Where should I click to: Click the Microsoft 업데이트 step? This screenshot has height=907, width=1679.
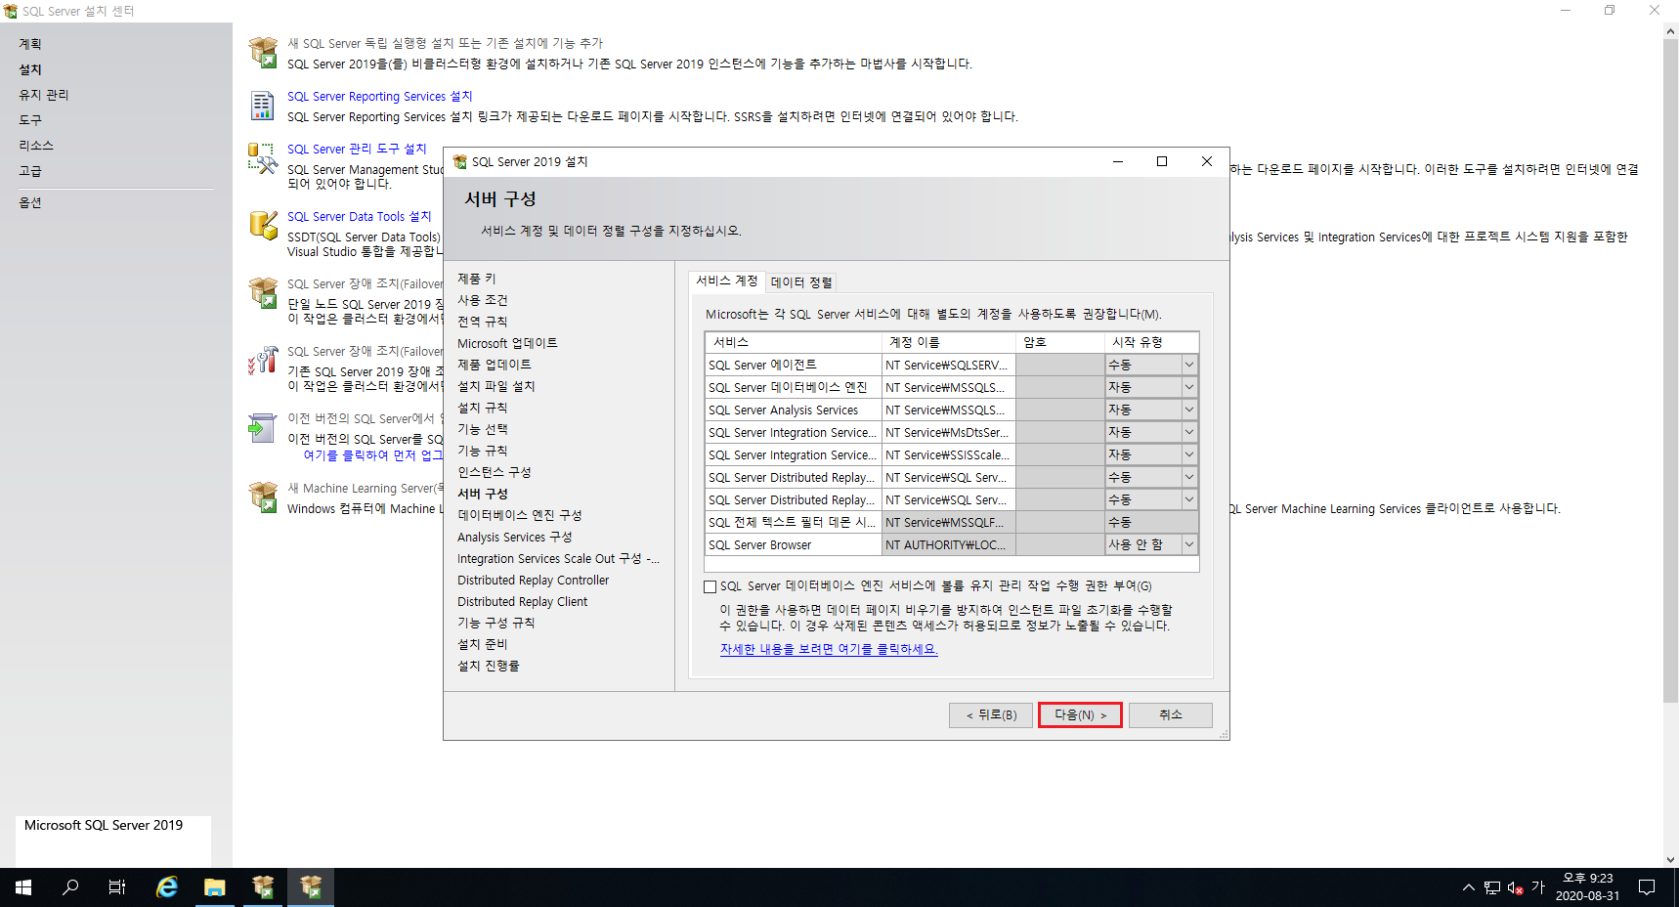click(x=507, y=343)
